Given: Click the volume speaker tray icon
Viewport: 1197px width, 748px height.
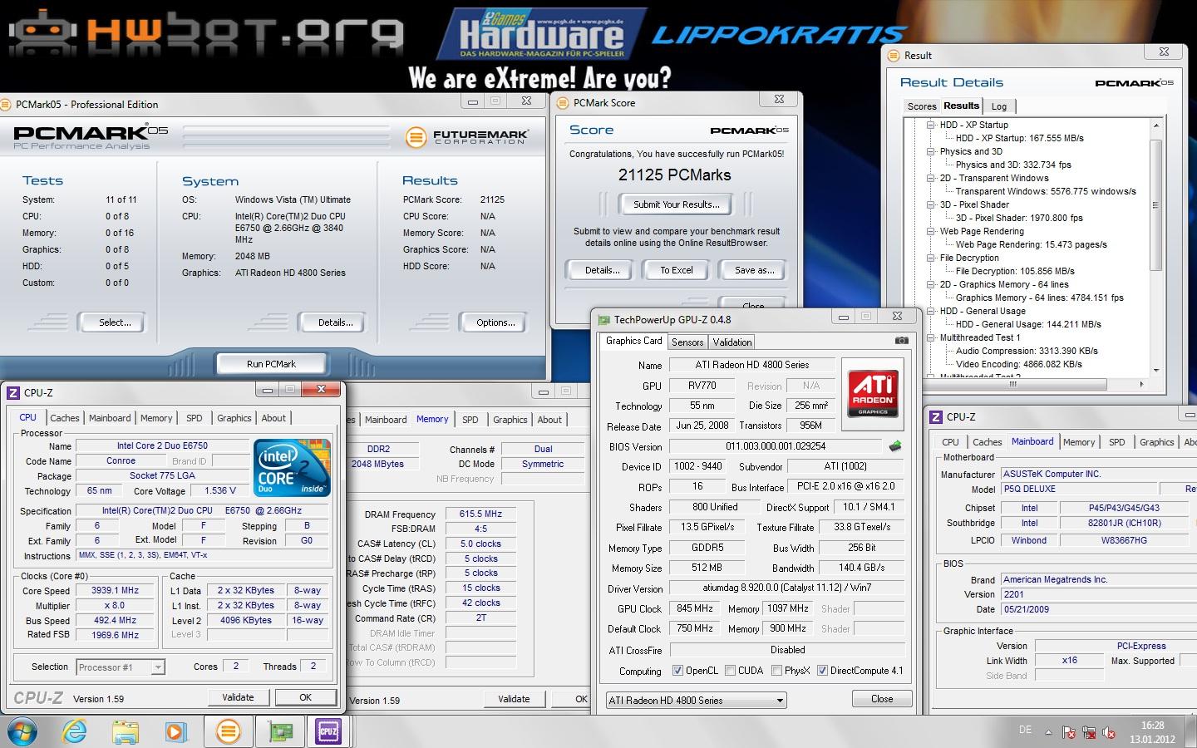Looking at the screenshot, I should 1108,732.
